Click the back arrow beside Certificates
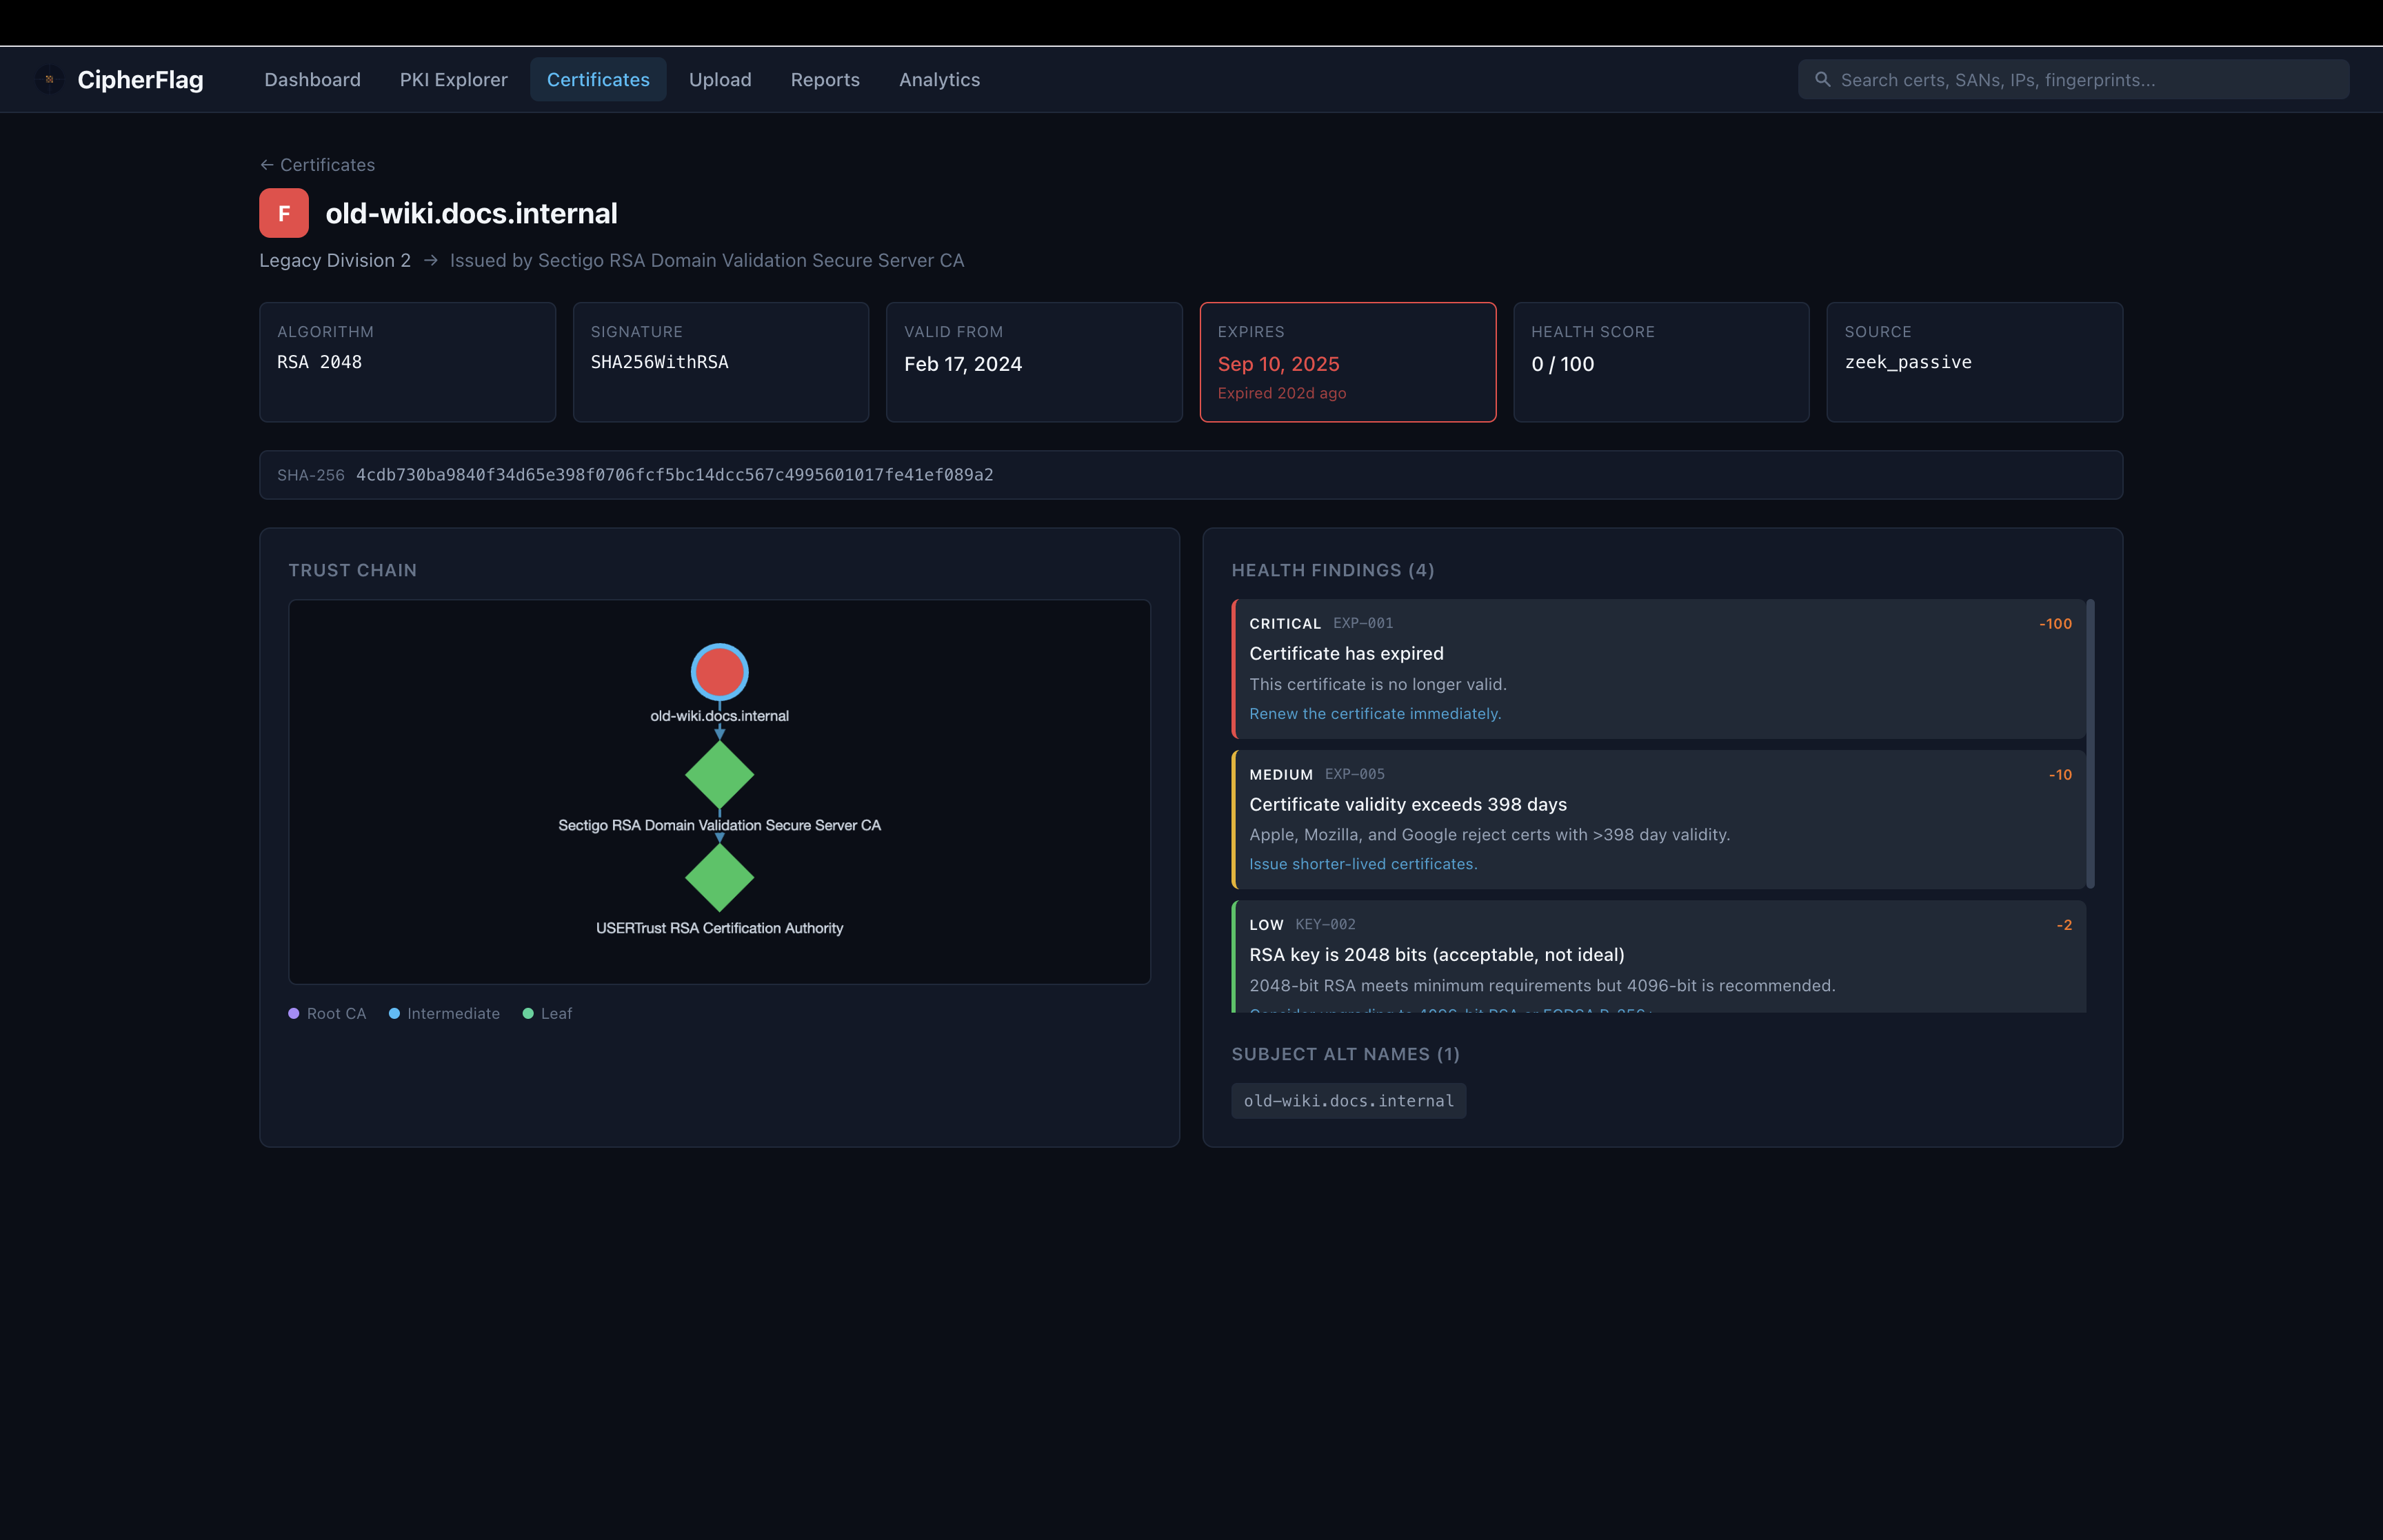 click(x=267, y=165)
